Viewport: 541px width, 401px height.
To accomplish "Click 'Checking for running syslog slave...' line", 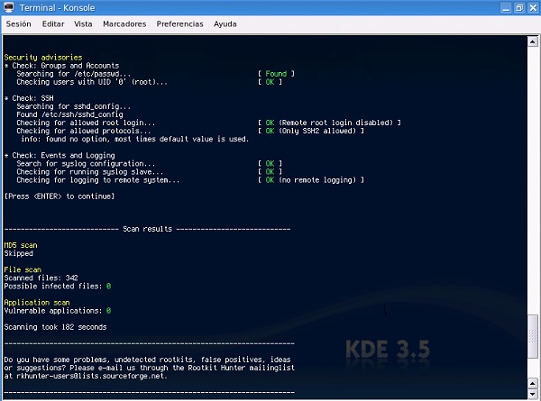I will pos(89,172).
